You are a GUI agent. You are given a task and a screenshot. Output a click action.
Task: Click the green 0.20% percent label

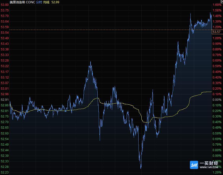(x=217, y=111)
